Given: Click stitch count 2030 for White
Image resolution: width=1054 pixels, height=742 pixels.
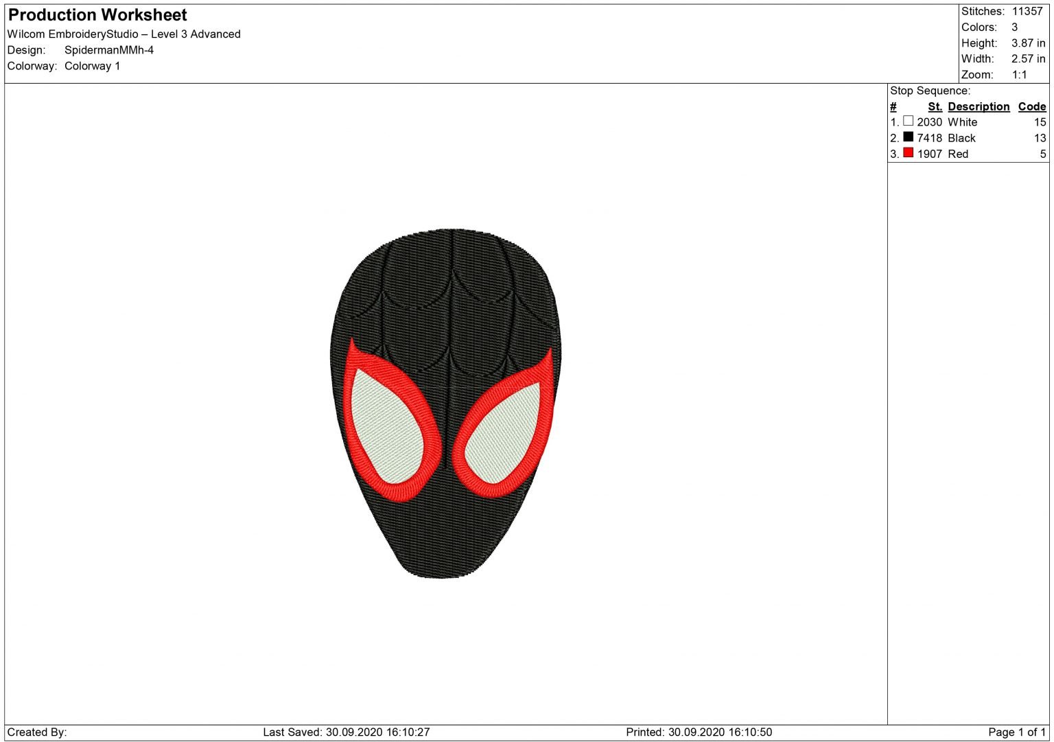Looking at the screenshot, I should (x=930, y=122).
